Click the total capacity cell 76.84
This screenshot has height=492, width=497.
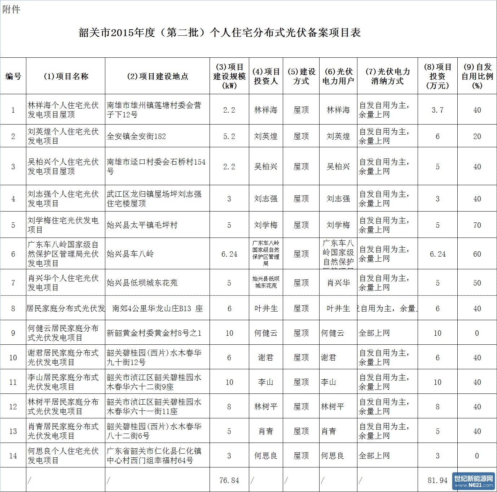tap(229, 480)
